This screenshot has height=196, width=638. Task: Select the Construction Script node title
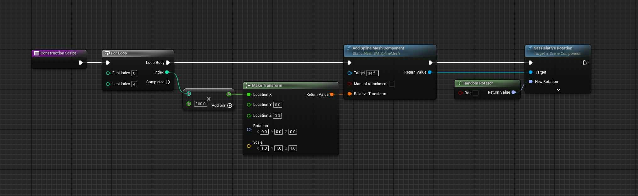pos(58,53)
